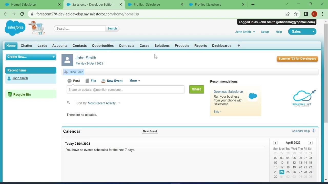Click the Salesforce cloud logo
Screen dimensions: 328x184
[x=15, y=28]
